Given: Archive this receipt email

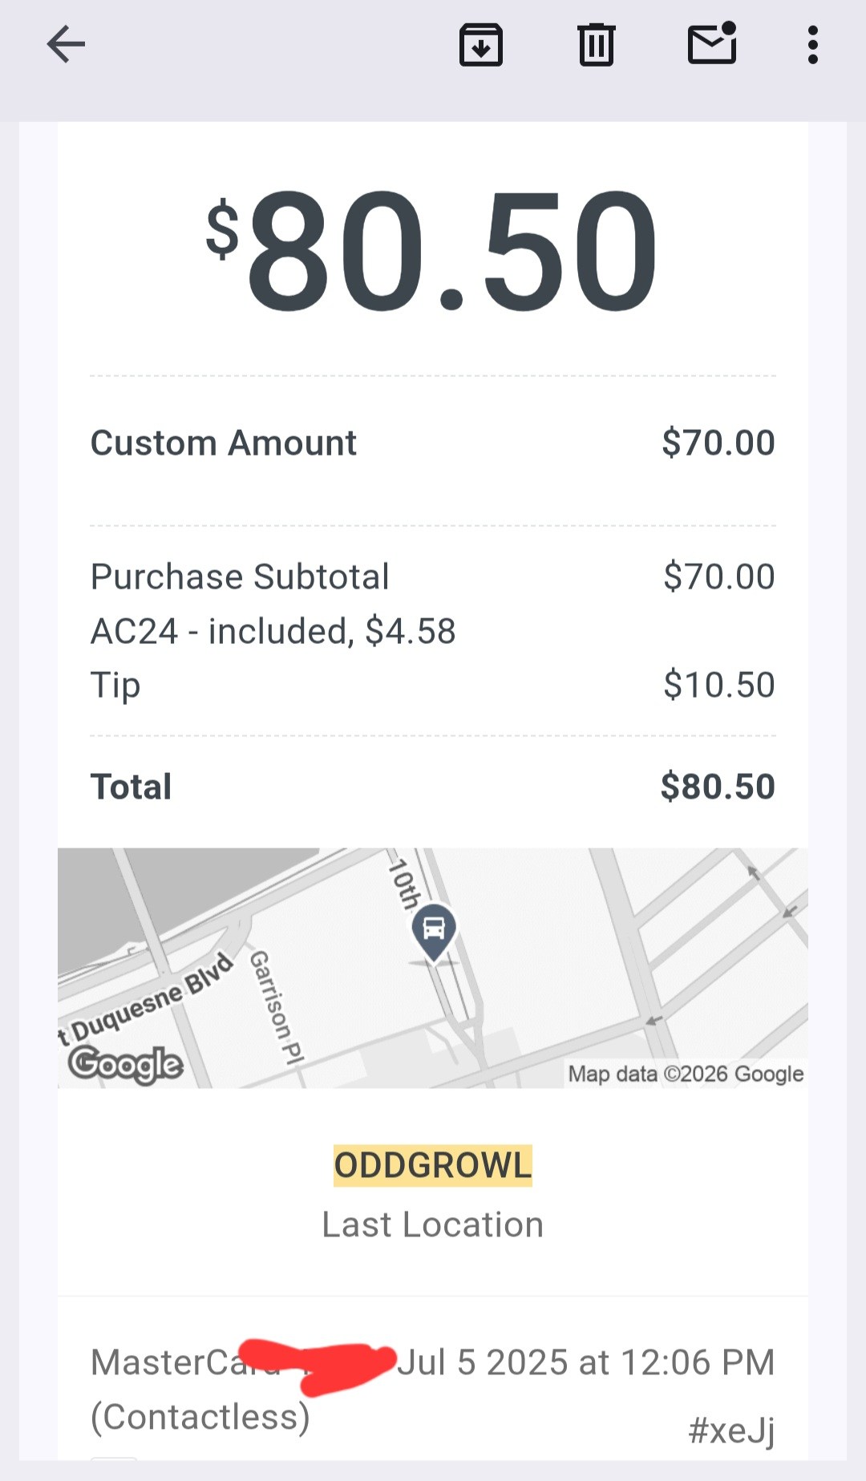Looking at the screenshot, I should [480, 45].
